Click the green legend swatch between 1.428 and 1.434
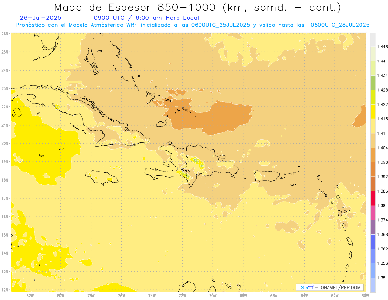The image size is (388, 300). (373, 83)
